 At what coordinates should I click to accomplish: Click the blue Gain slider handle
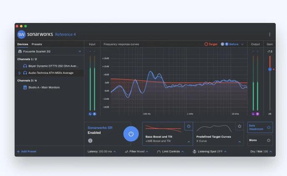pos(270,69)
